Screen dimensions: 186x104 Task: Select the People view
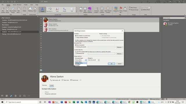point(42,10)
